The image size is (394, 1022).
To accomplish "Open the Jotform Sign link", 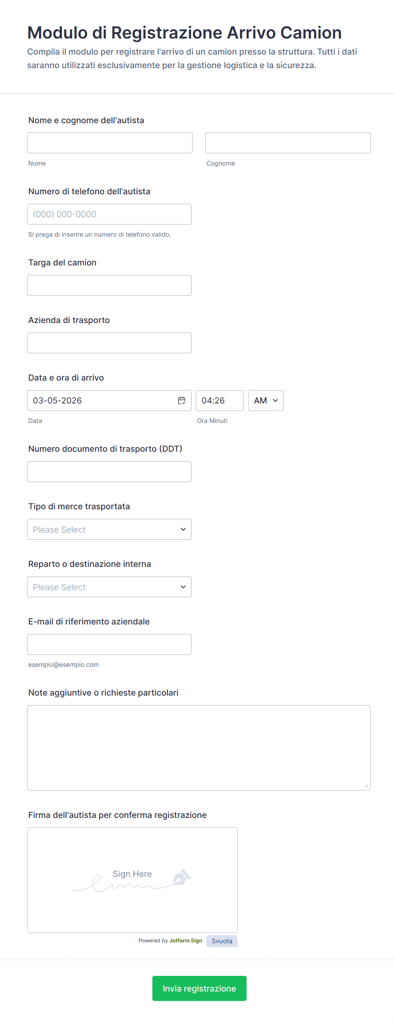I will tap(186, 940).
